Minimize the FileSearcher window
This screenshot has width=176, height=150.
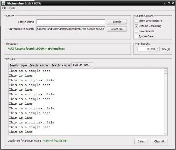click(164, 3)
